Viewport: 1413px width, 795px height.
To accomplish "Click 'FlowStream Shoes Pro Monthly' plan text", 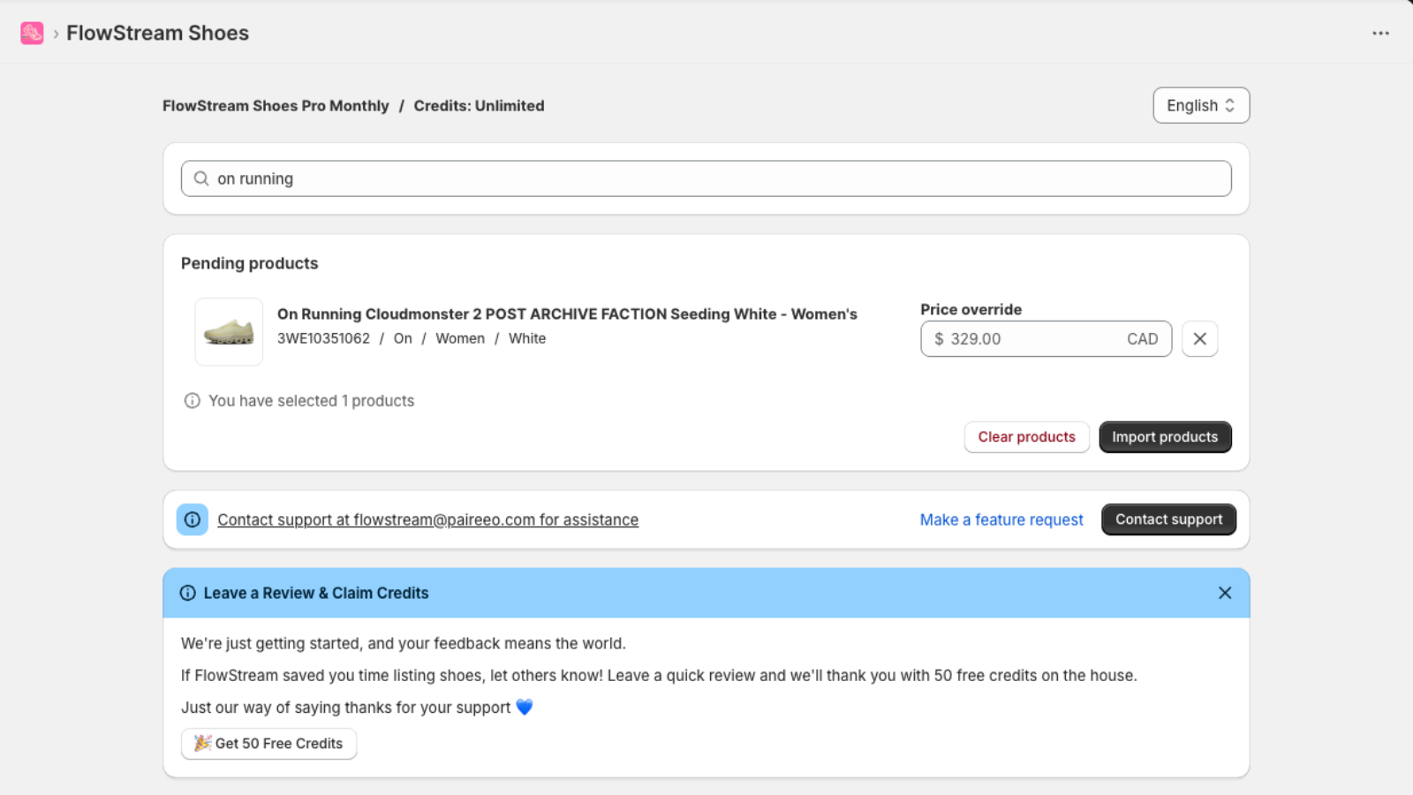I will tap(276, 105).
